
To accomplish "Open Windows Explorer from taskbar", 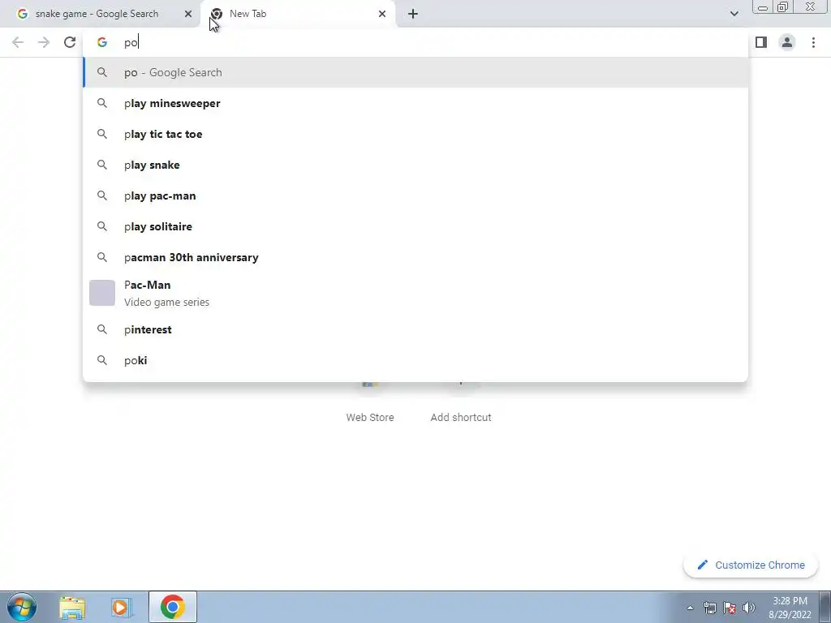I will click(72, 607).
